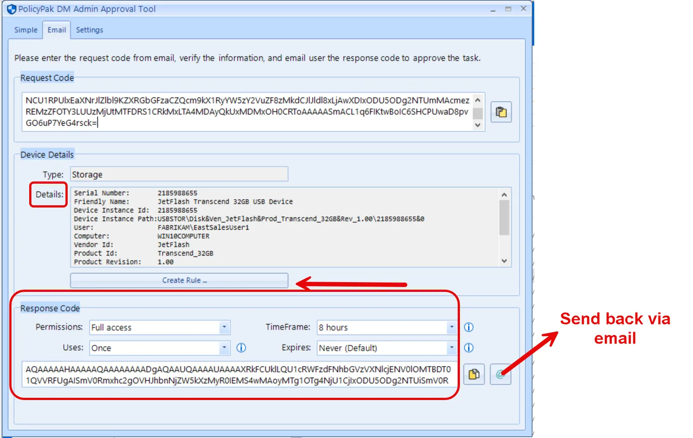The image size is (693, 438).
Task: Click the Device Instance Id value
Action: (x=177, y=210)
